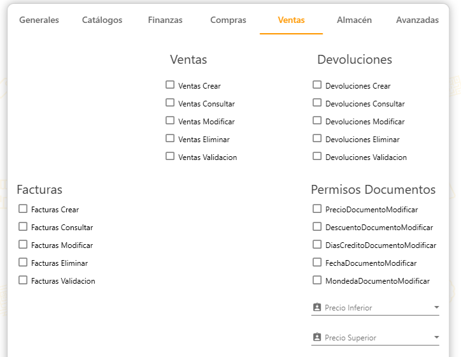Click the Precio Inferior select field

(x=375, y=307)
